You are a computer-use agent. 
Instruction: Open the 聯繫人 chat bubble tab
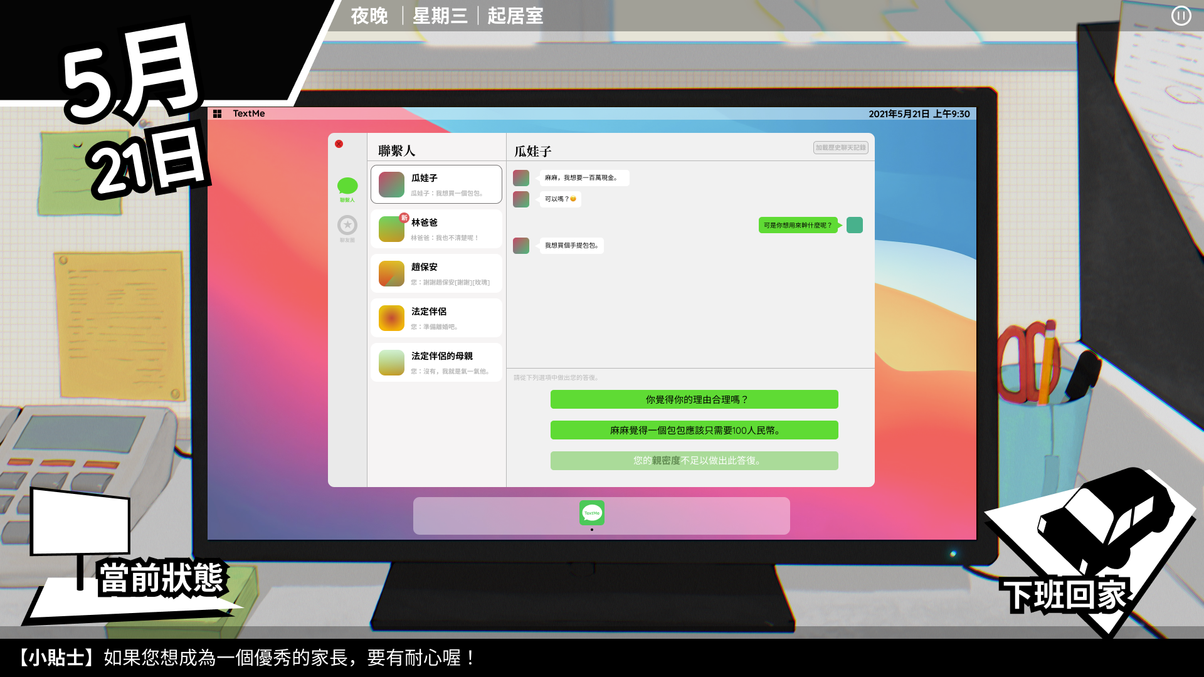pos(347,187)
